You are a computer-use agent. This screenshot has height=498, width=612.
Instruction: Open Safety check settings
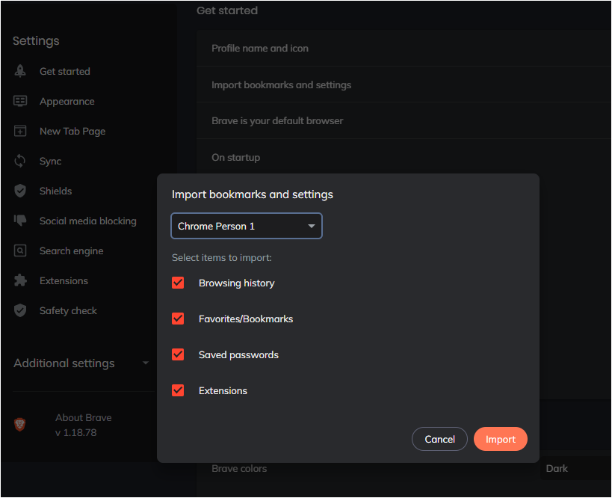pos(68,310)
